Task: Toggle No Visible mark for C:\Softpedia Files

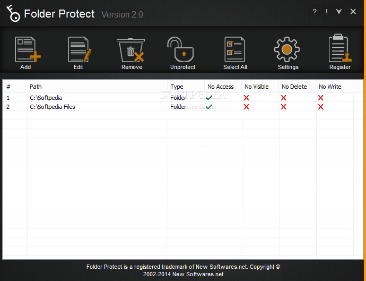Action: pos(246,107)
